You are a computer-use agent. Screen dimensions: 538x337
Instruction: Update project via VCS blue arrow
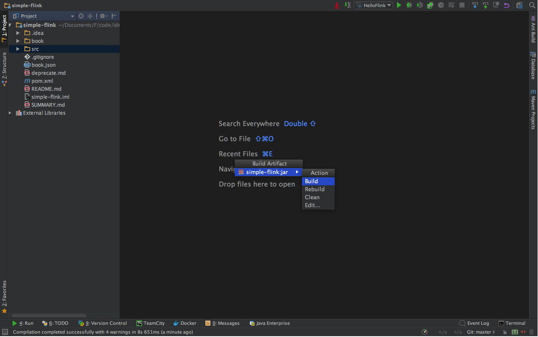(475, 5)
